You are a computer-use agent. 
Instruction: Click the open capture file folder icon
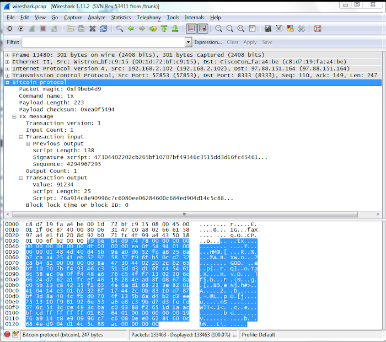point(70,28)
